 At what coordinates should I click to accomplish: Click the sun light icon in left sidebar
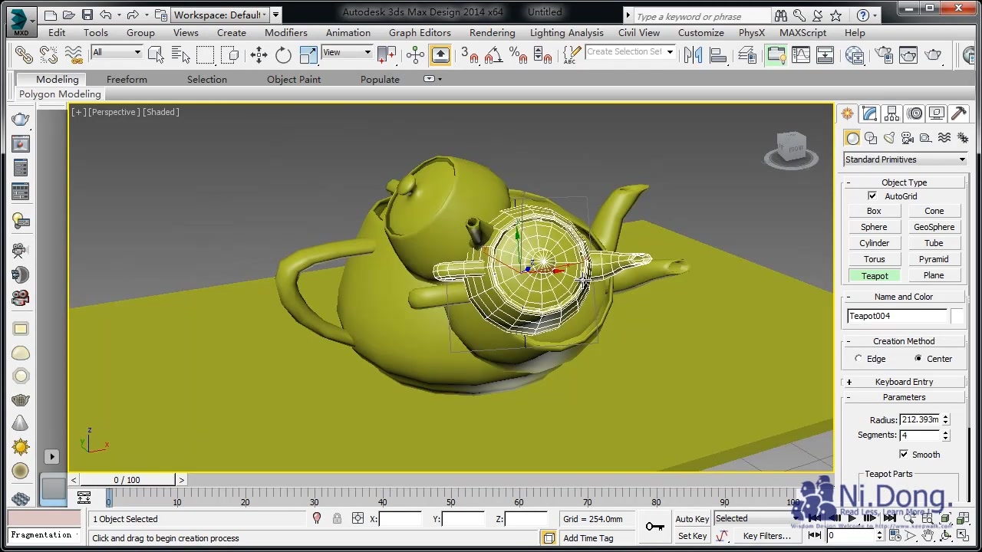[21, 447]
